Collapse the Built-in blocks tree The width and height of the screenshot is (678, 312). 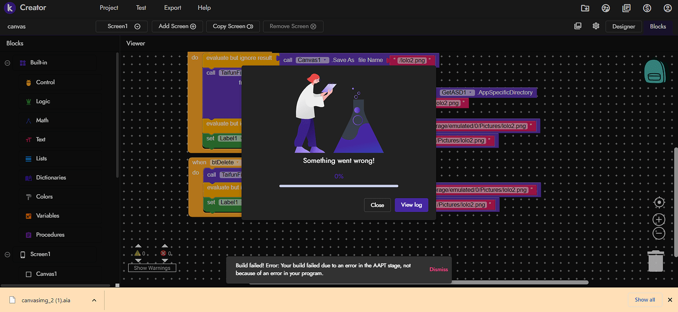(x=8, y=63)
